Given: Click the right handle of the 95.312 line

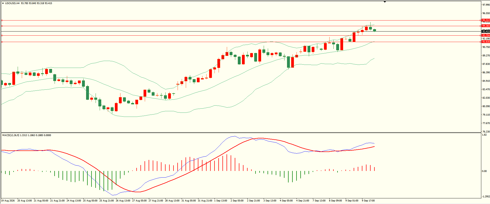Looking at the screenshot, I should pos(480,20).
